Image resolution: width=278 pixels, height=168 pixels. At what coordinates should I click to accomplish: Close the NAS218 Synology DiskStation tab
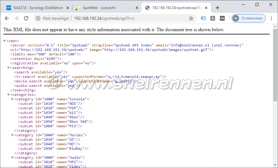67,8
